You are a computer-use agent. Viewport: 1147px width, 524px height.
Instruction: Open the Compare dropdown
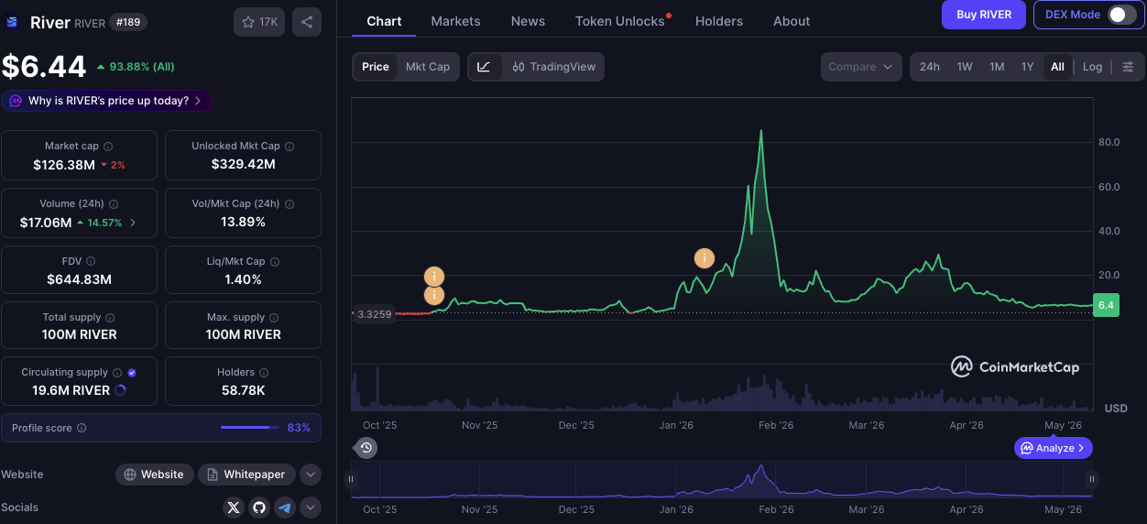(861, 67)
